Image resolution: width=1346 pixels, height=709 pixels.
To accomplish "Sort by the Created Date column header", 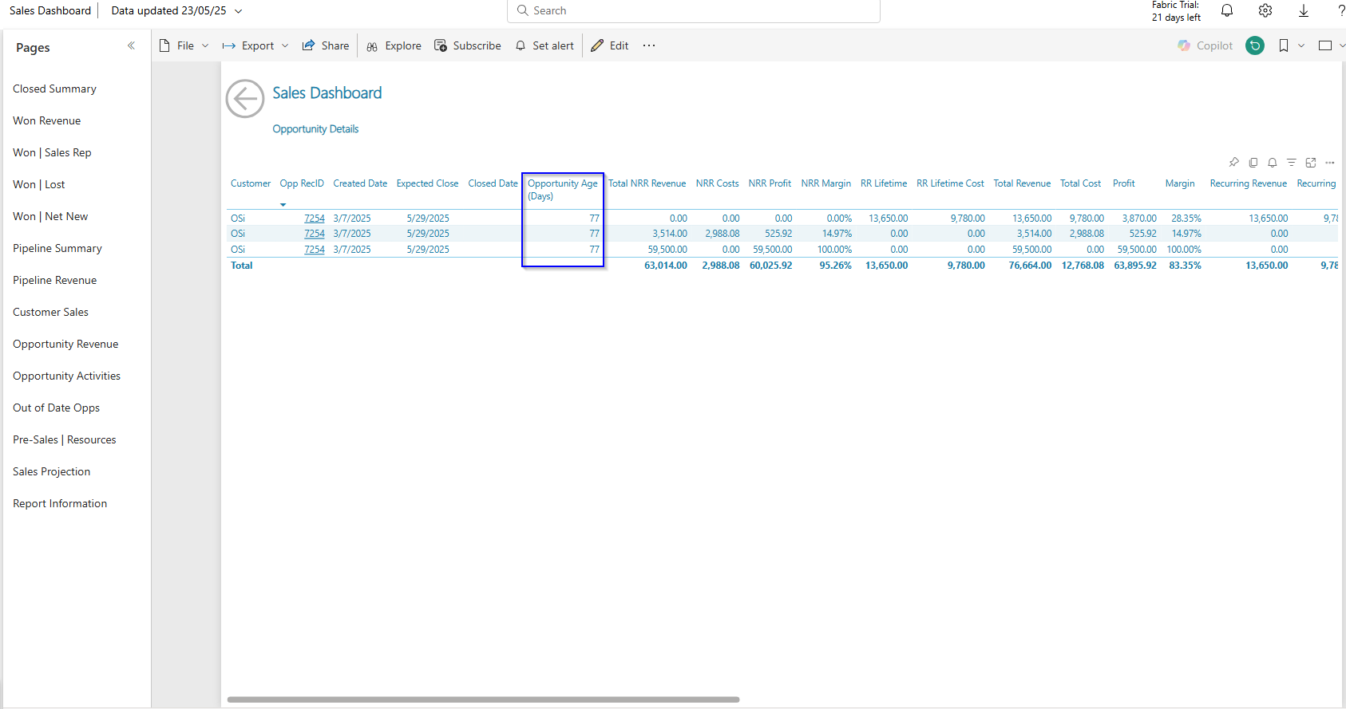I will coord(360,183).
